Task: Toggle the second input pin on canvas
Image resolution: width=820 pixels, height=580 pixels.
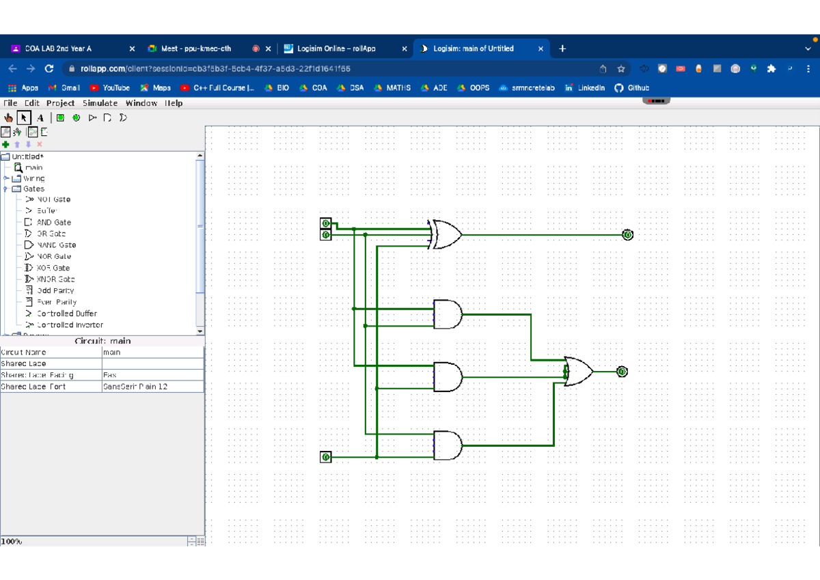Action: pos(325,233)
